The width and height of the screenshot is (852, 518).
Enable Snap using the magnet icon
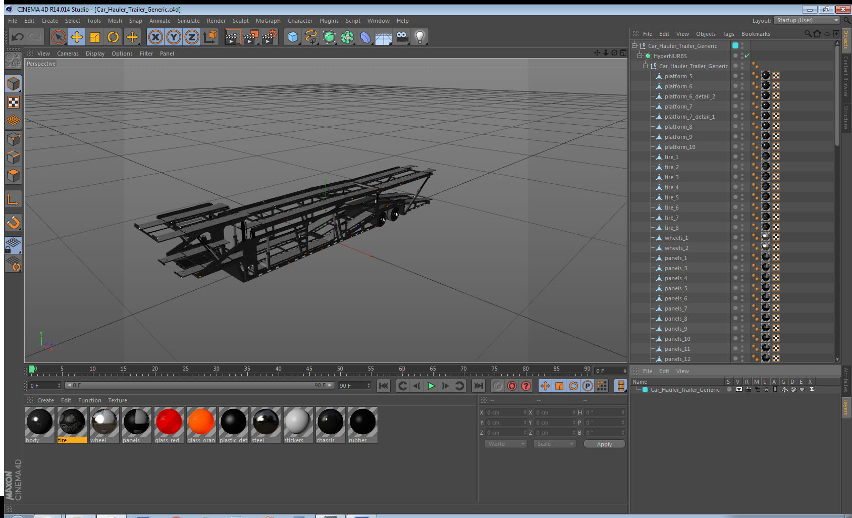(13, 222)
